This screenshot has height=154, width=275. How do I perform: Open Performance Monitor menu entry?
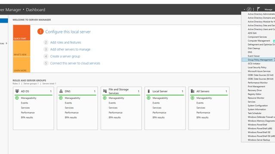(258, 83)
